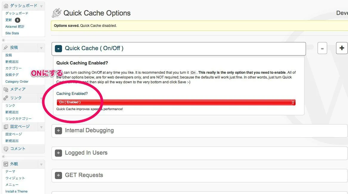Click the media icon beside メディア
Image resolution: width=348 pixels, height=194 pixels.
click(6, 89)
